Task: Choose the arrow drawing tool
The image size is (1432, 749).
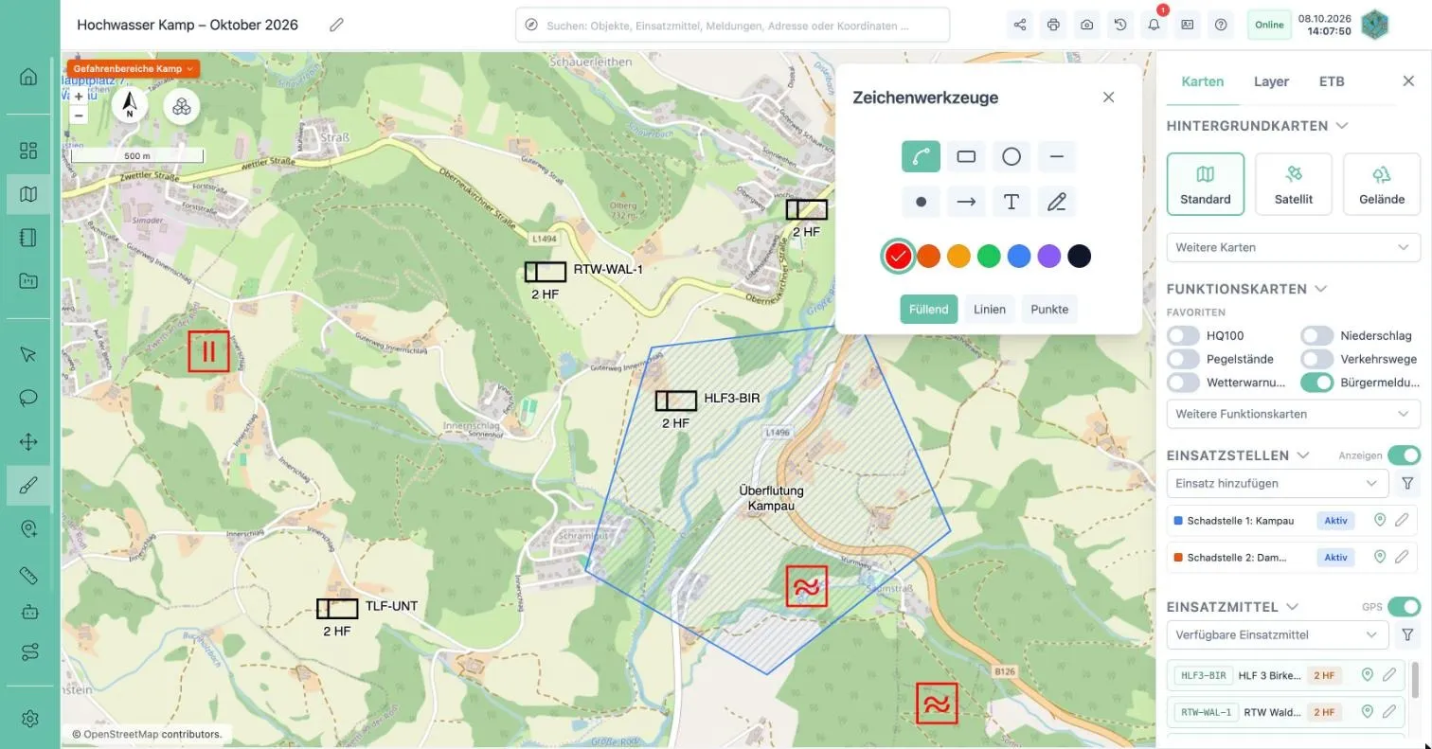Action: click(966, 202)
